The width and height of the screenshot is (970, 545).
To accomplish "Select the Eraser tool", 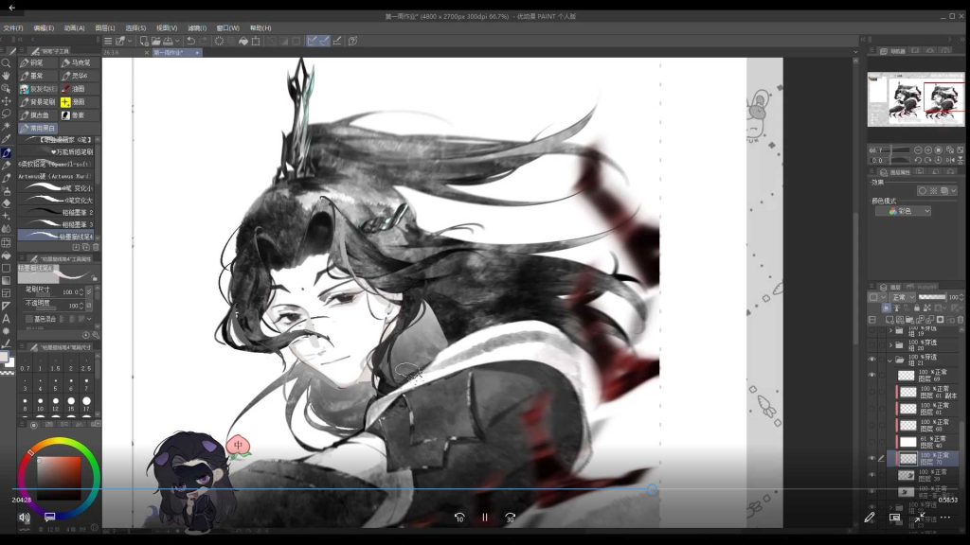I will 7,203.
